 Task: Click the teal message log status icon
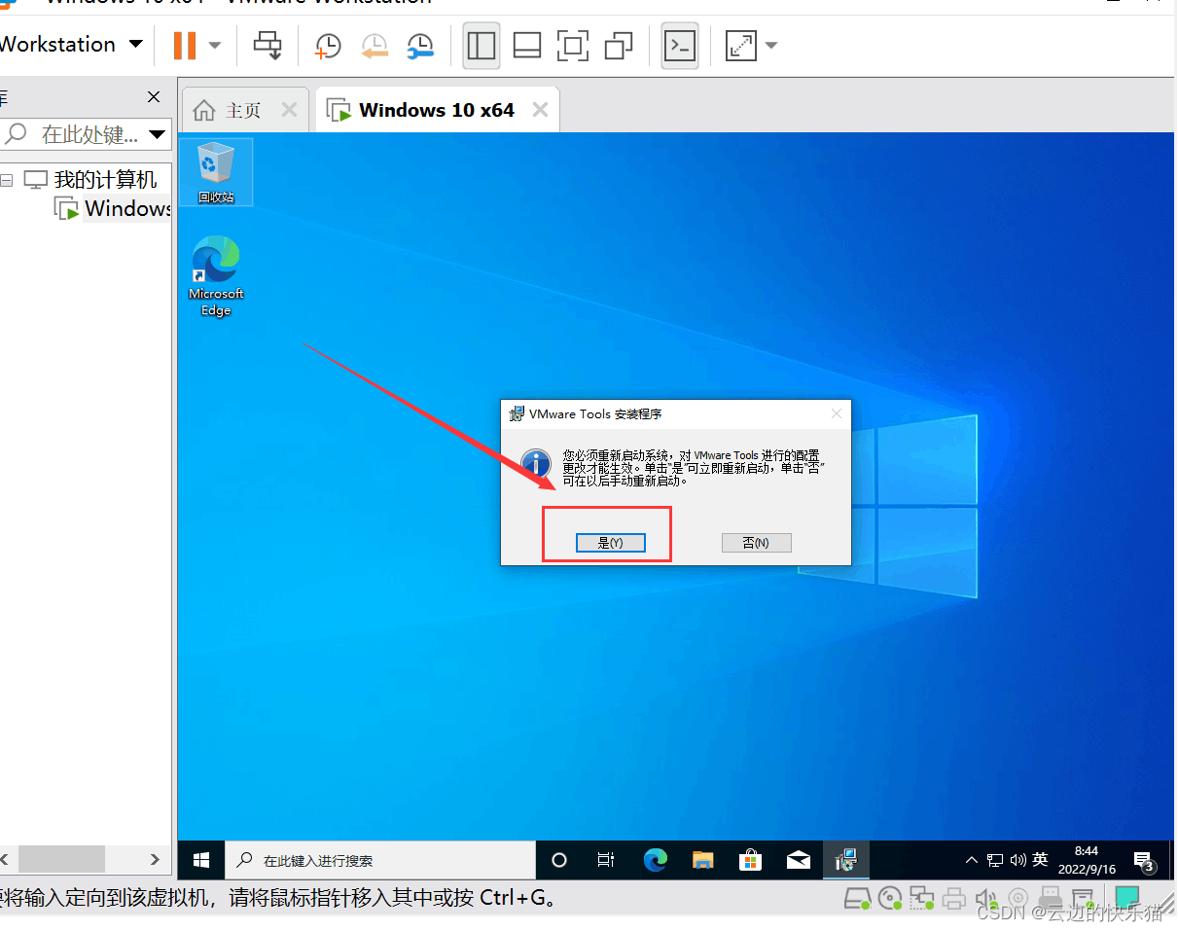(x=1127, y=896)
